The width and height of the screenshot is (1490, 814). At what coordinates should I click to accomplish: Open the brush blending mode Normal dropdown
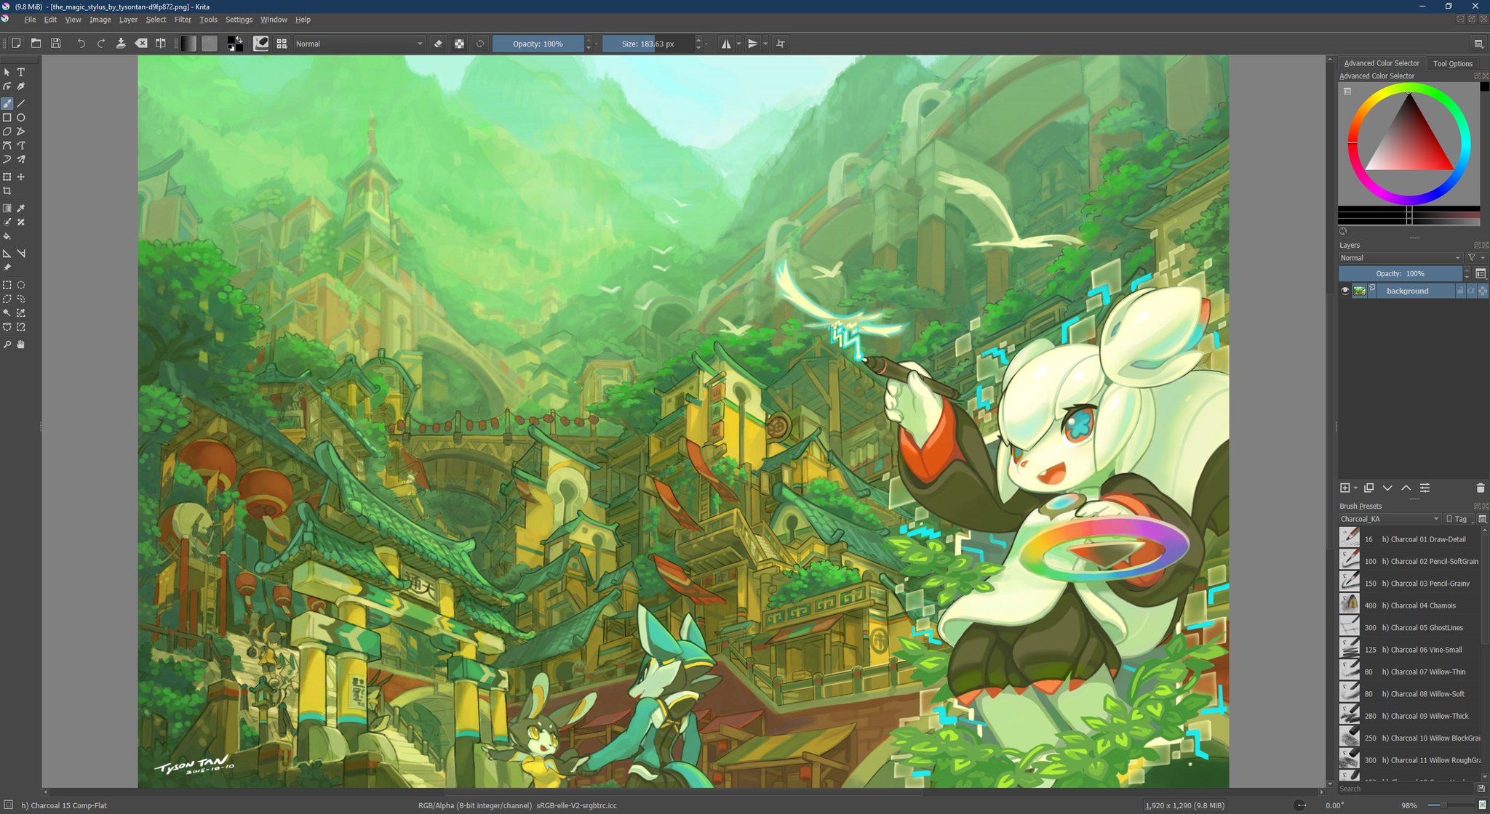359,44
